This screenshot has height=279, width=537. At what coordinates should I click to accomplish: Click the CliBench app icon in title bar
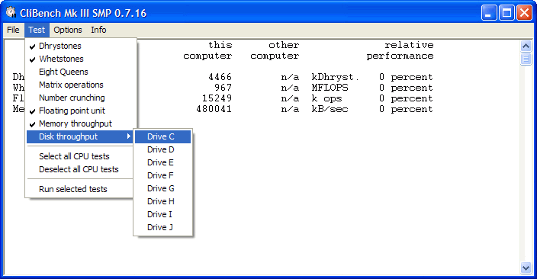(x=11, y=12)
